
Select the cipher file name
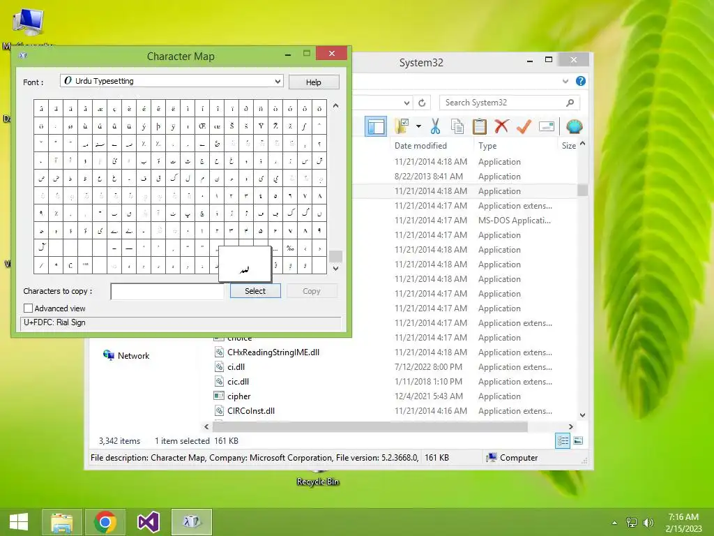[x=239, y=396]
